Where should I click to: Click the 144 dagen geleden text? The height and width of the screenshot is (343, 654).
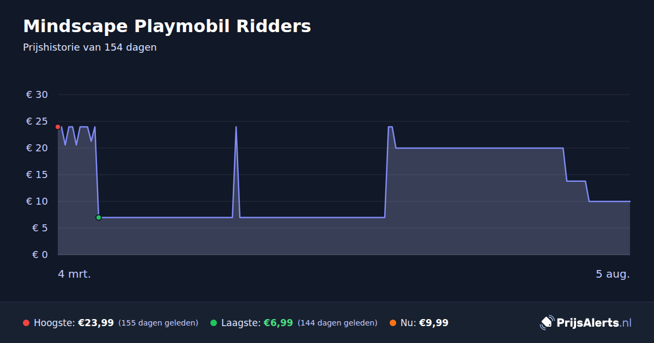[x=337, y=323]
